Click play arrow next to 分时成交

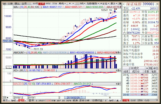click(x=147, y=68)
